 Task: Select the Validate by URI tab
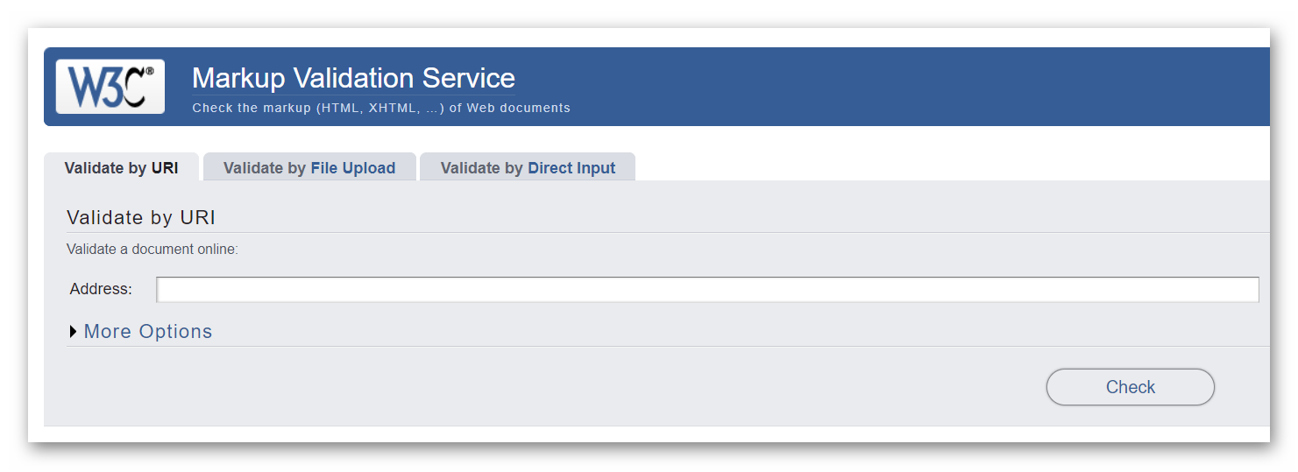(x=121, y=167)
